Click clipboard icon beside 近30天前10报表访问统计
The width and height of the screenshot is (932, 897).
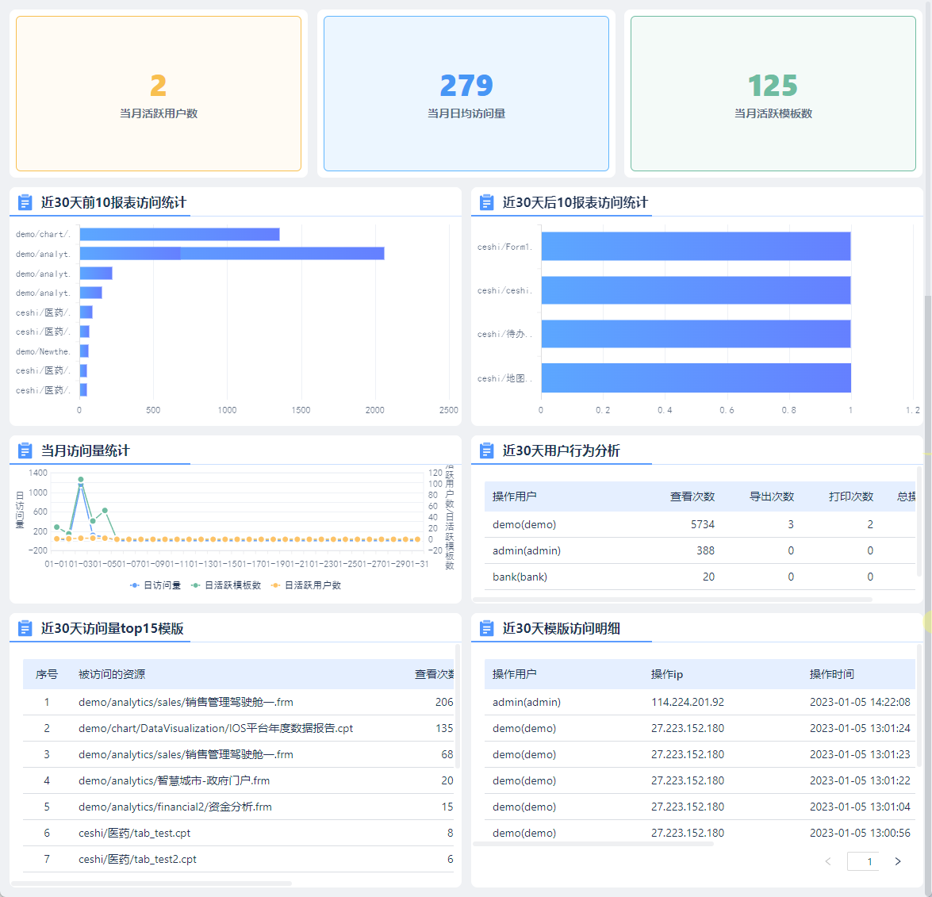pos(25,203)
